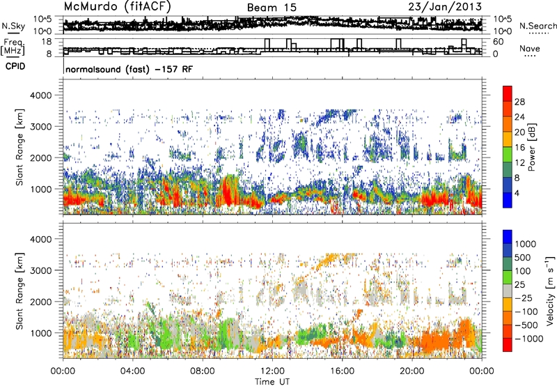
Task: Click '3000' on the velocity panel range axis
Action: tap(40, 270)
